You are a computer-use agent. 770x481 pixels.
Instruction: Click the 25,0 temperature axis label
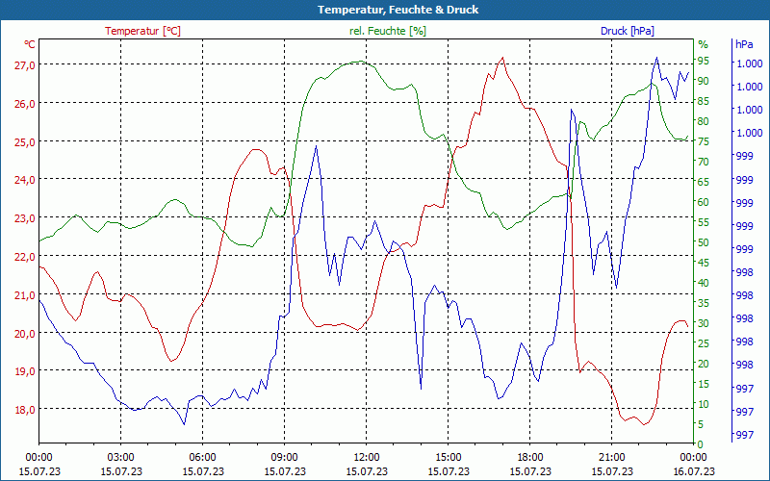click(x=25, y=141)
